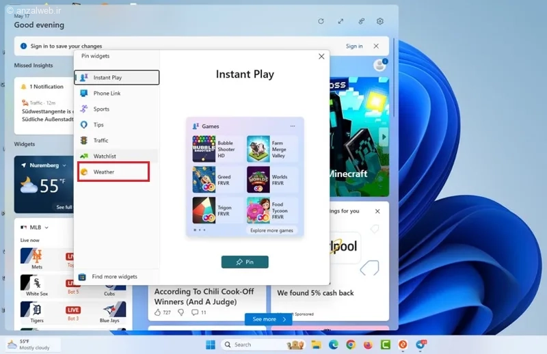Click the Sign in link
Viewport: 547px width, 354px height.
(x=354, y=46)
